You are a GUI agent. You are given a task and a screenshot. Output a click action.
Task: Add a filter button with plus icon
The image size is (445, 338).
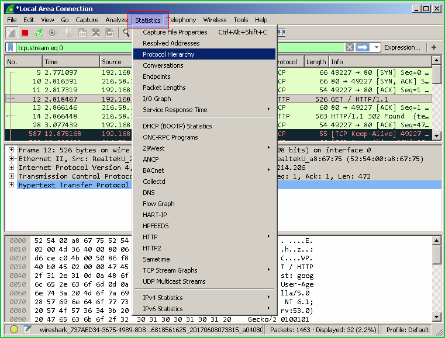(434, 47)
